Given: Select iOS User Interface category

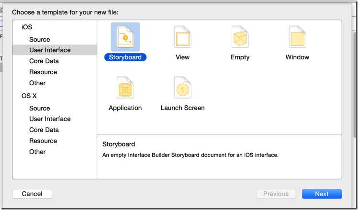Looking at the screenshot, I should (50, 50).
